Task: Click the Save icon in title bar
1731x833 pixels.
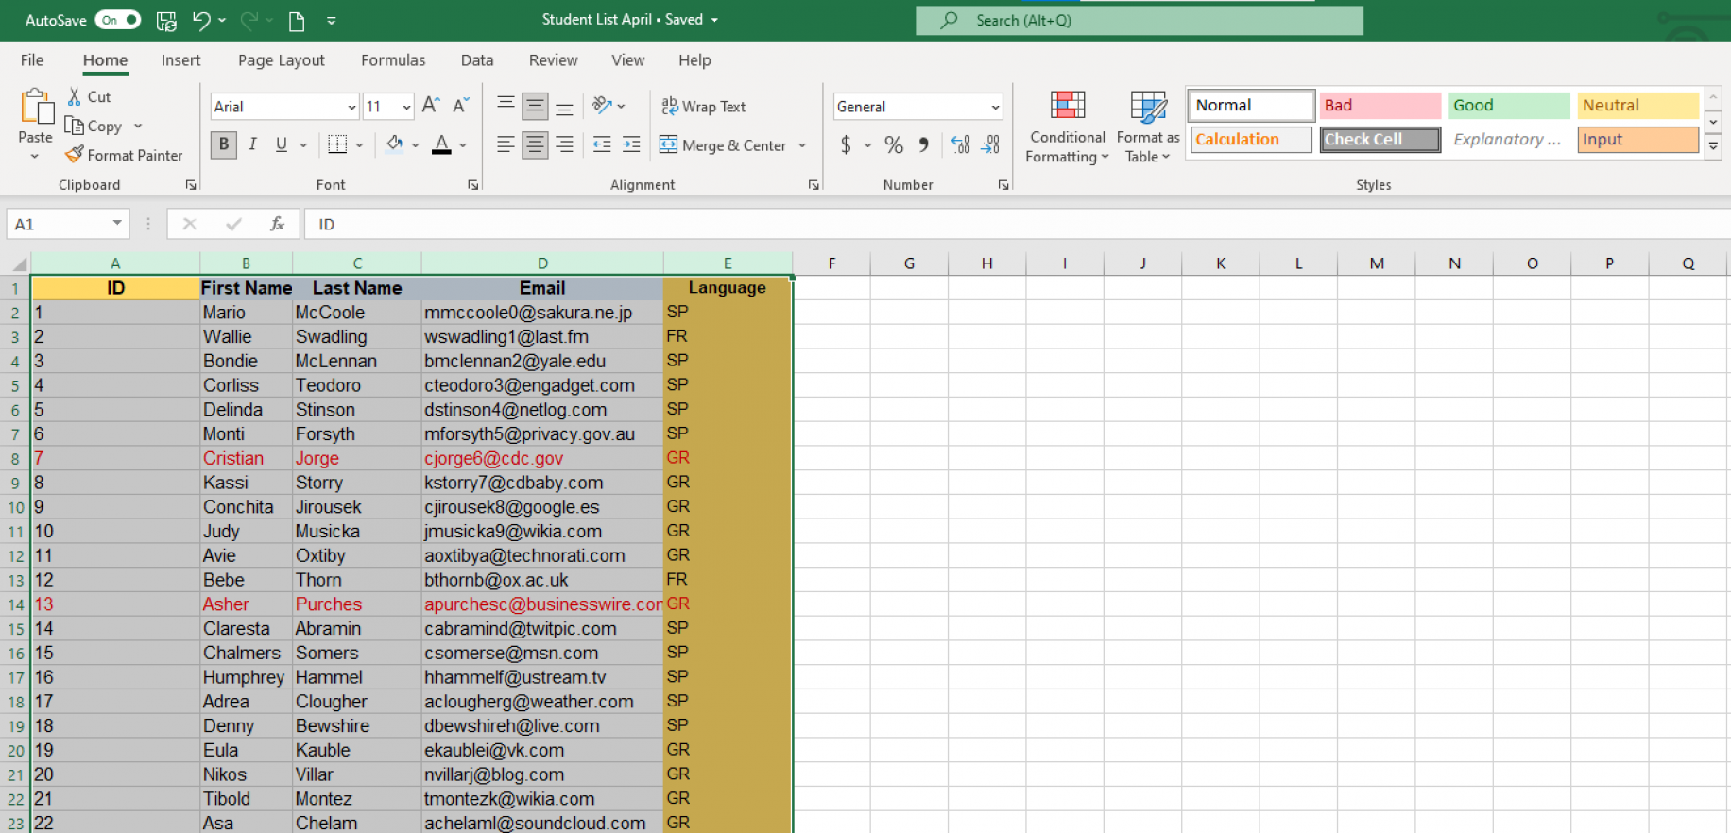Action: (x=166, y=20)
